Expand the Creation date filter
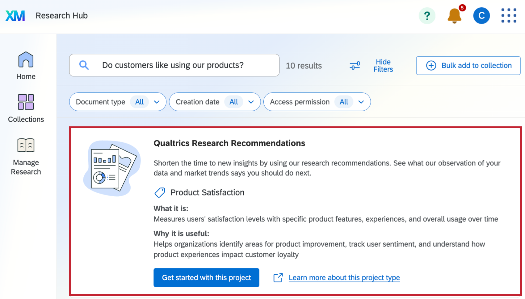Image resolution: width=525 pixels, height=299 pixels. tap(215, 102)
